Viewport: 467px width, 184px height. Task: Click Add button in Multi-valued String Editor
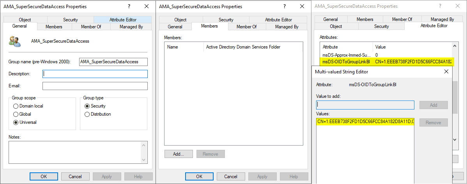433,105
